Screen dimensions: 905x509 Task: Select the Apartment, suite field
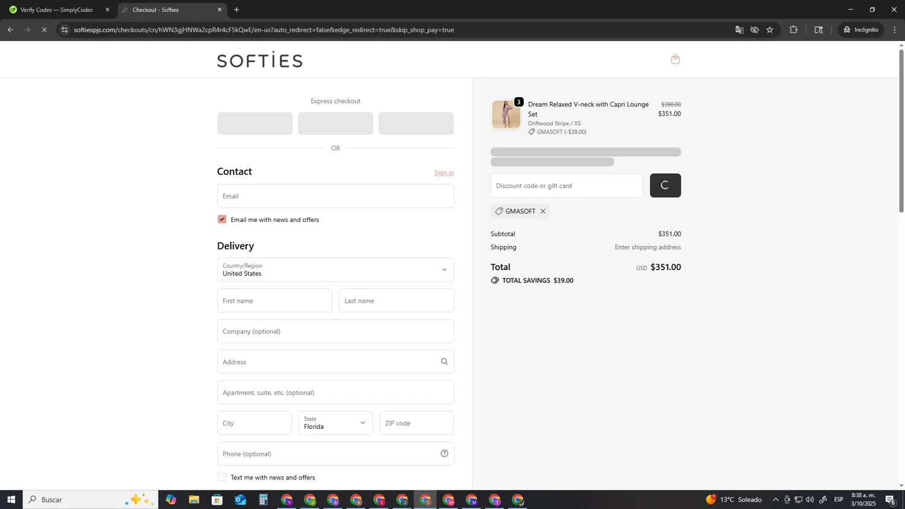(x=335, y=393)
